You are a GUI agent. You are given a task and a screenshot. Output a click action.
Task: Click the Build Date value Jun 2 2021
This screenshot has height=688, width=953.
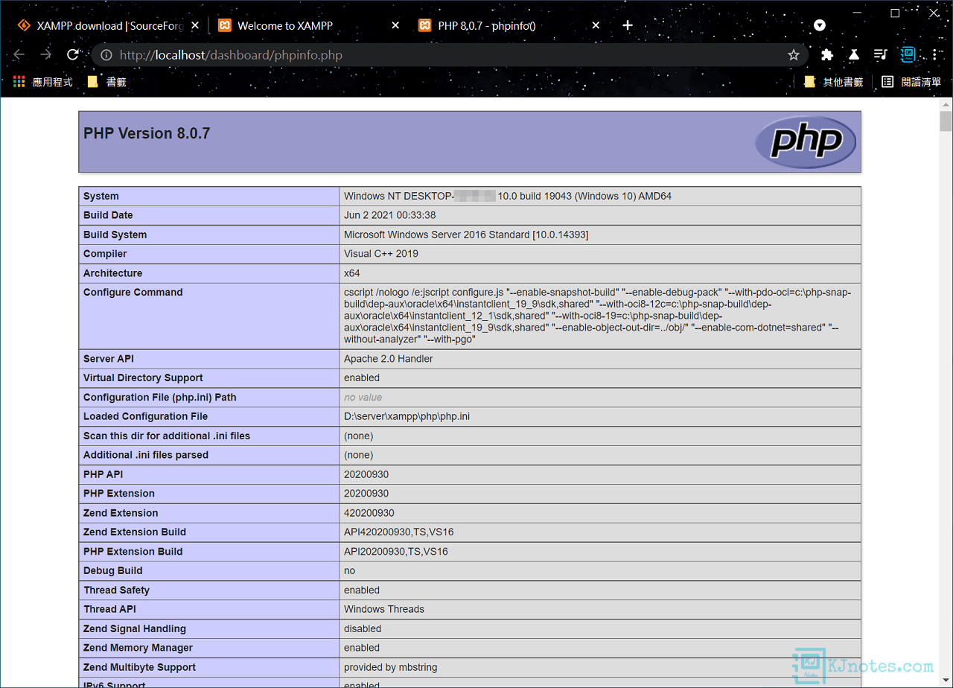coord(390,215)
